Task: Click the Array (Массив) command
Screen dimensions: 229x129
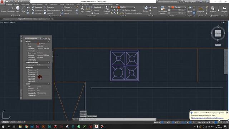Action: [x=65, y=13]
